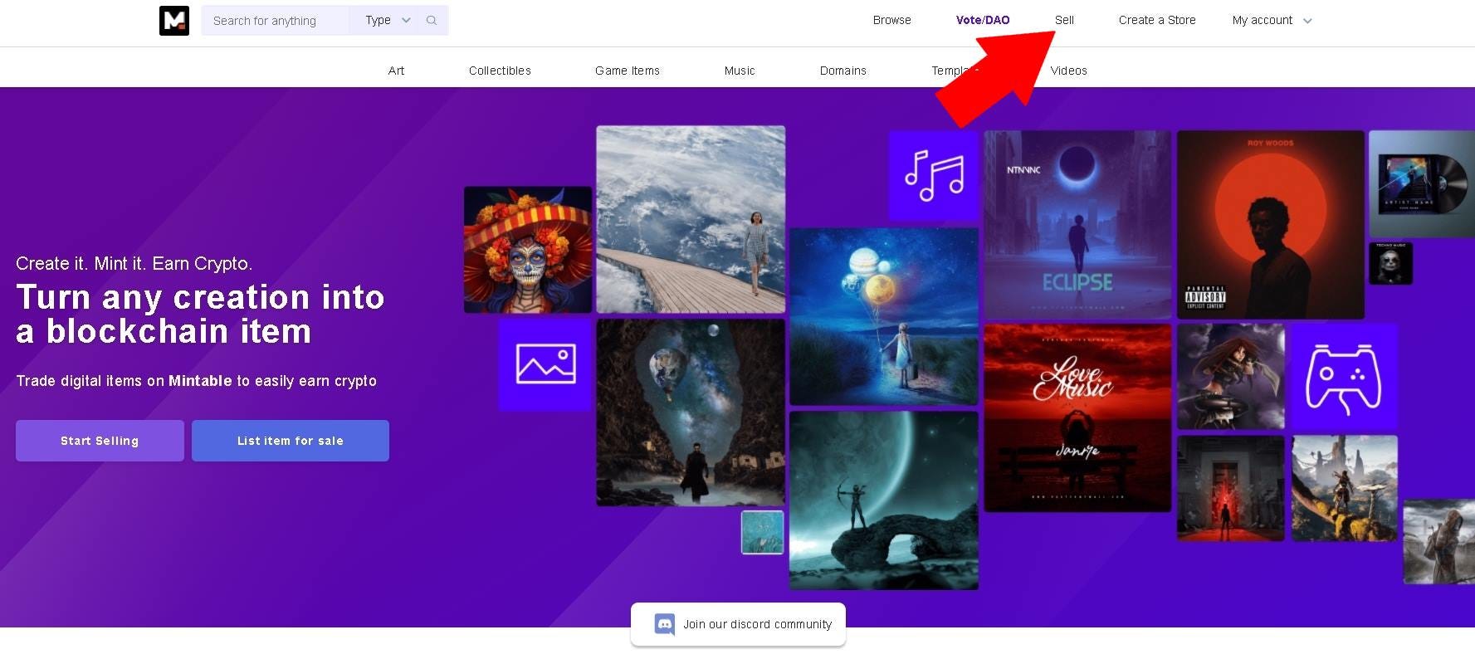Open the ECLIPSE album cover

click(1077, 224)
